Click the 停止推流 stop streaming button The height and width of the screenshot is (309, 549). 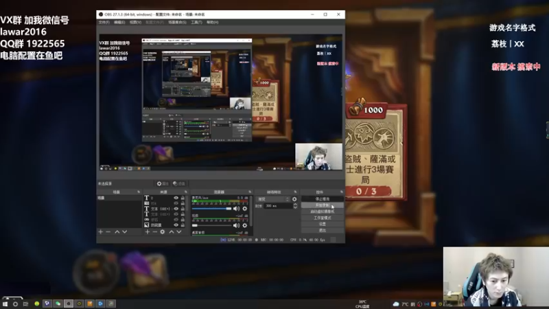tap(322, 199)
